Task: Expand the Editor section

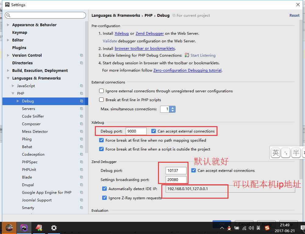Action: [x=8, y=40]
